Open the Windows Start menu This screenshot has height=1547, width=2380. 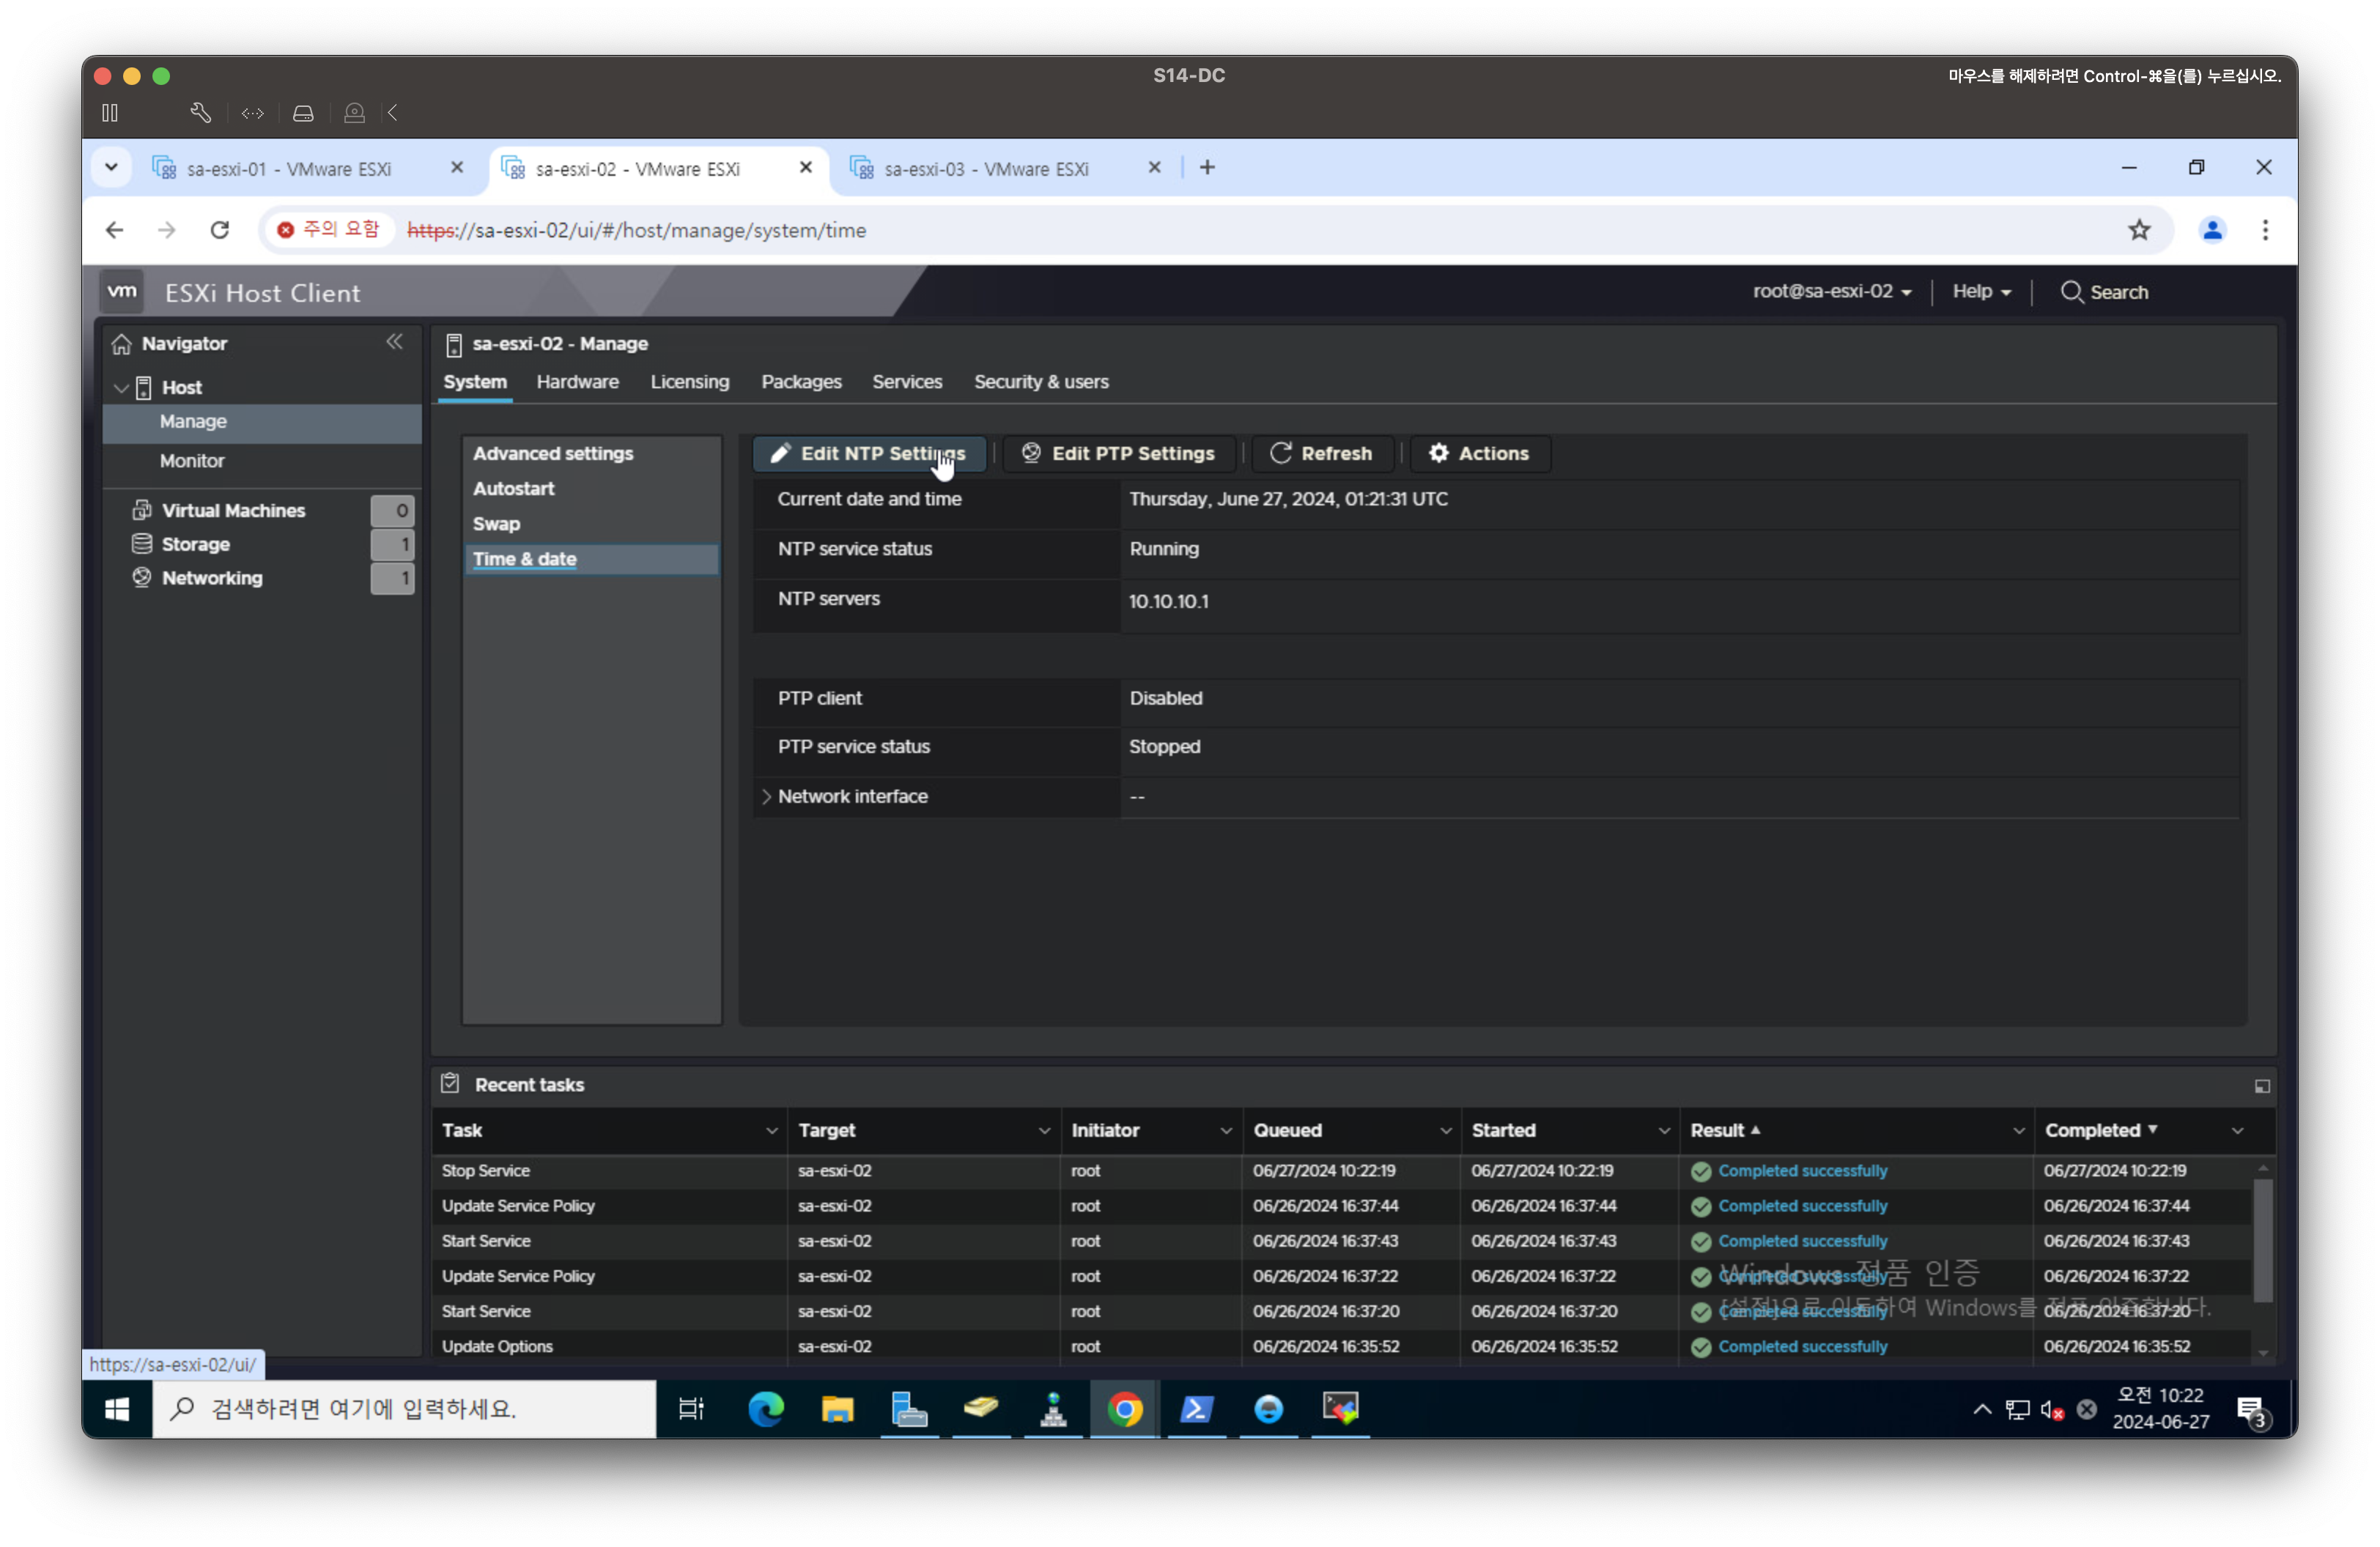click(x=117, y=1409)
